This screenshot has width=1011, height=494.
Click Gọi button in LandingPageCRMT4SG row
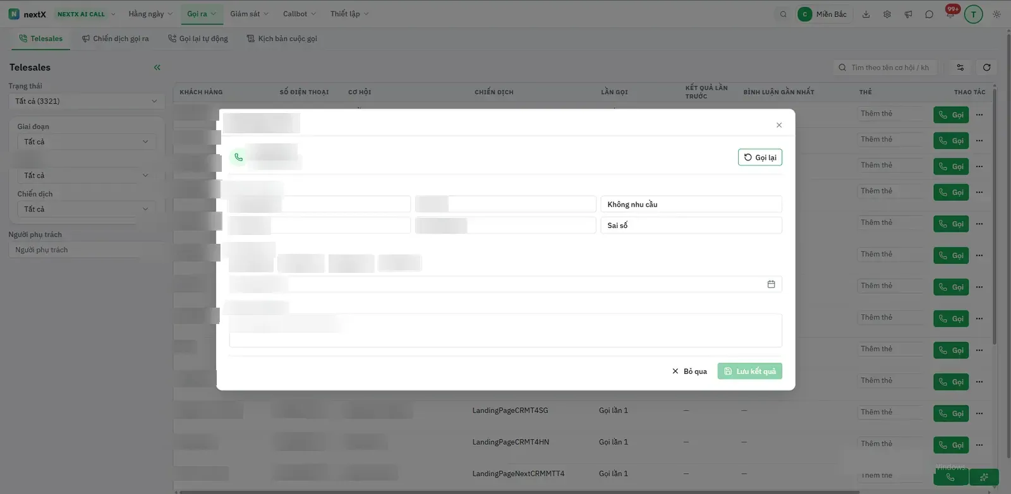951,414
